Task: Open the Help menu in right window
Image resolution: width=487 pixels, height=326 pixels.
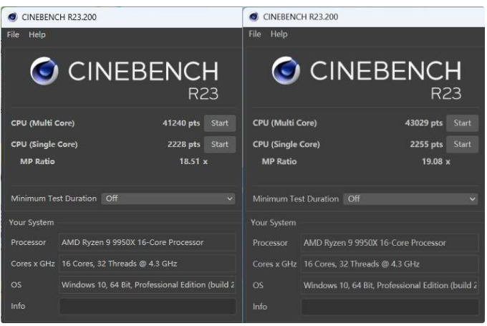Action: [279, 34]
